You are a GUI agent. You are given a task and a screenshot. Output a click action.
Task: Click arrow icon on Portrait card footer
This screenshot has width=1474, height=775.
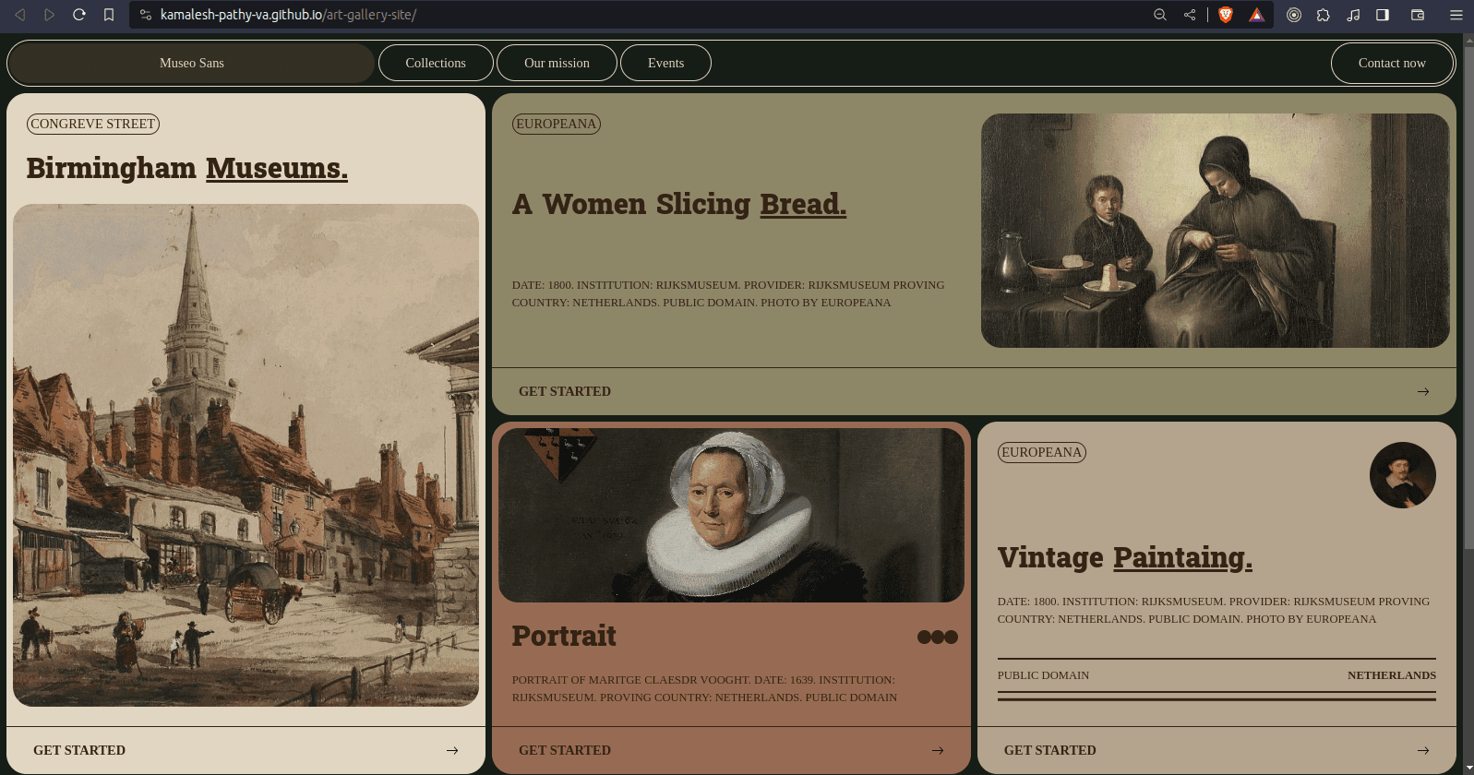pos(938,750)
